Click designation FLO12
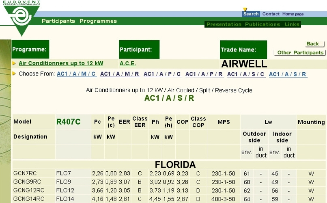 [x=65, y=190]
